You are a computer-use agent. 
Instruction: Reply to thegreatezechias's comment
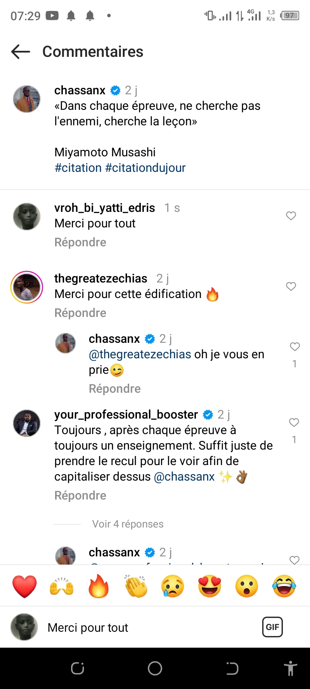coord(80,313)
